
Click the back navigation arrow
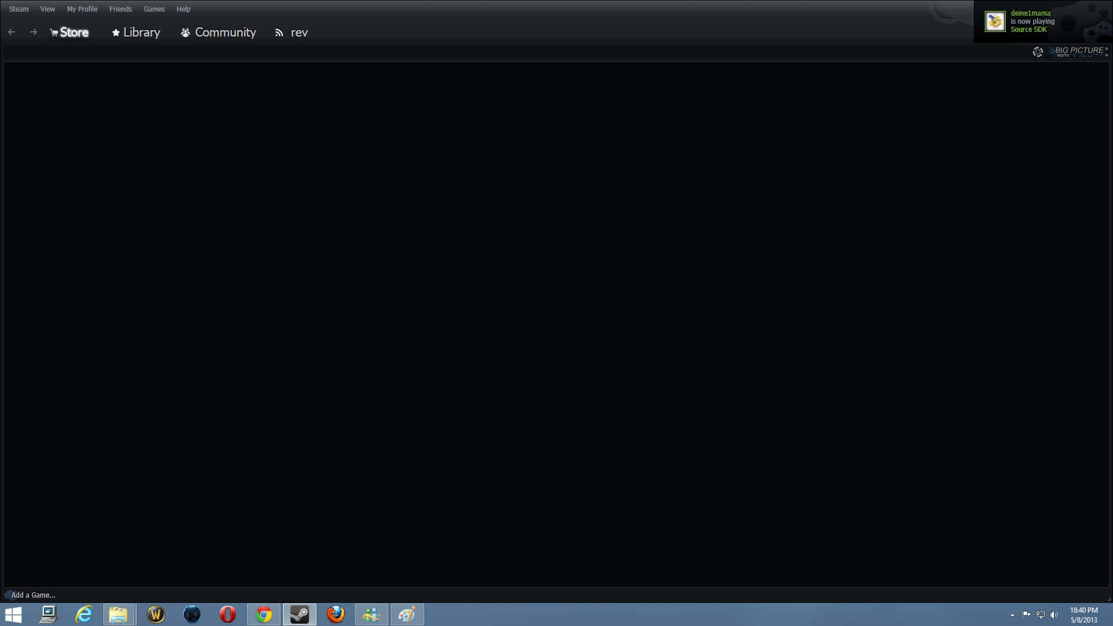click(x=12, y=32)
